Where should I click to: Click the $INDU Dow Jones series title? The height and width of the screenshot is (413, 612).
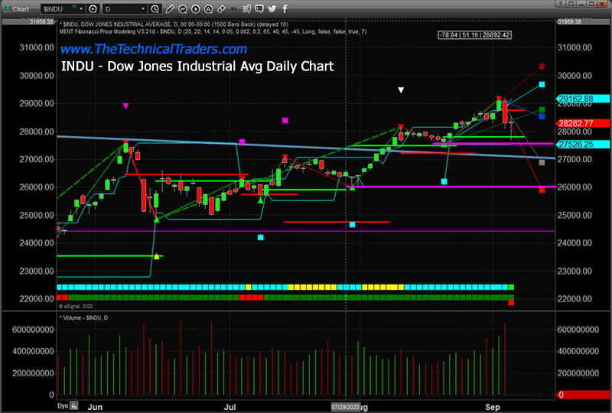[174, 24]
